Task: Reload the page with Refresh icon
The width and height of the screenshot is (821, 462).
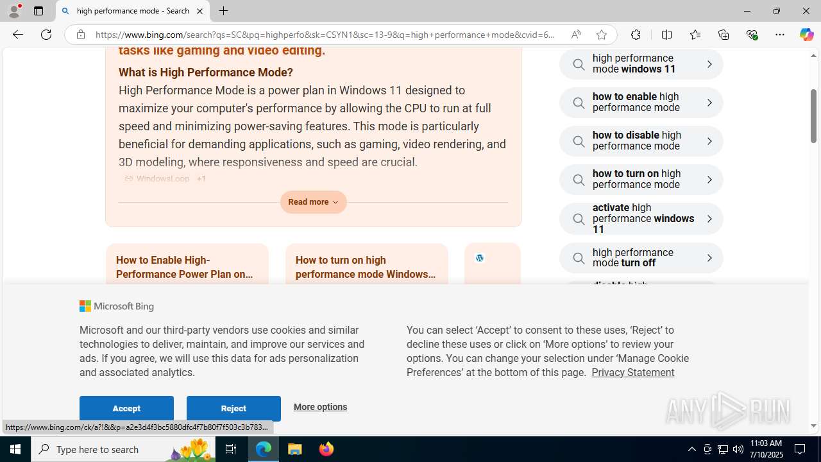Action: [46, 35]
